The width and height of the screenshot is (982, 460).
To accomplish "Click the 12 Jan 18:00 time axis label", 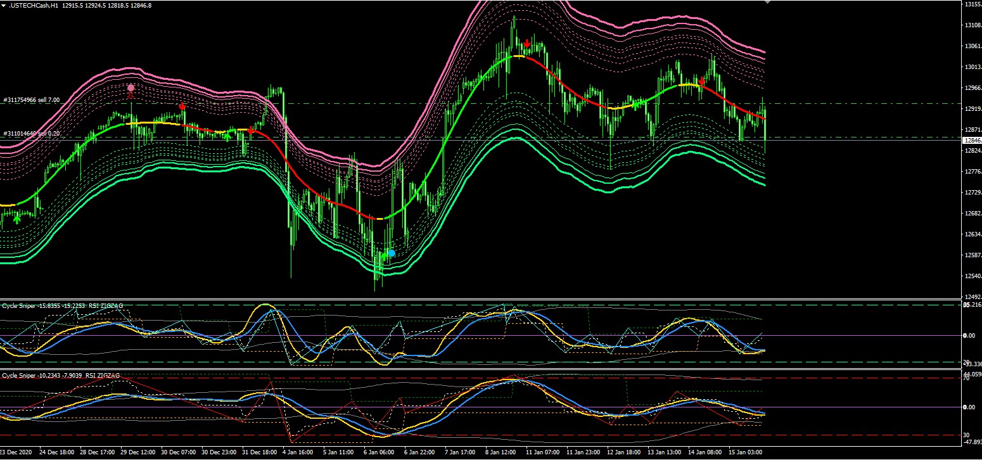I will point(623,453).
